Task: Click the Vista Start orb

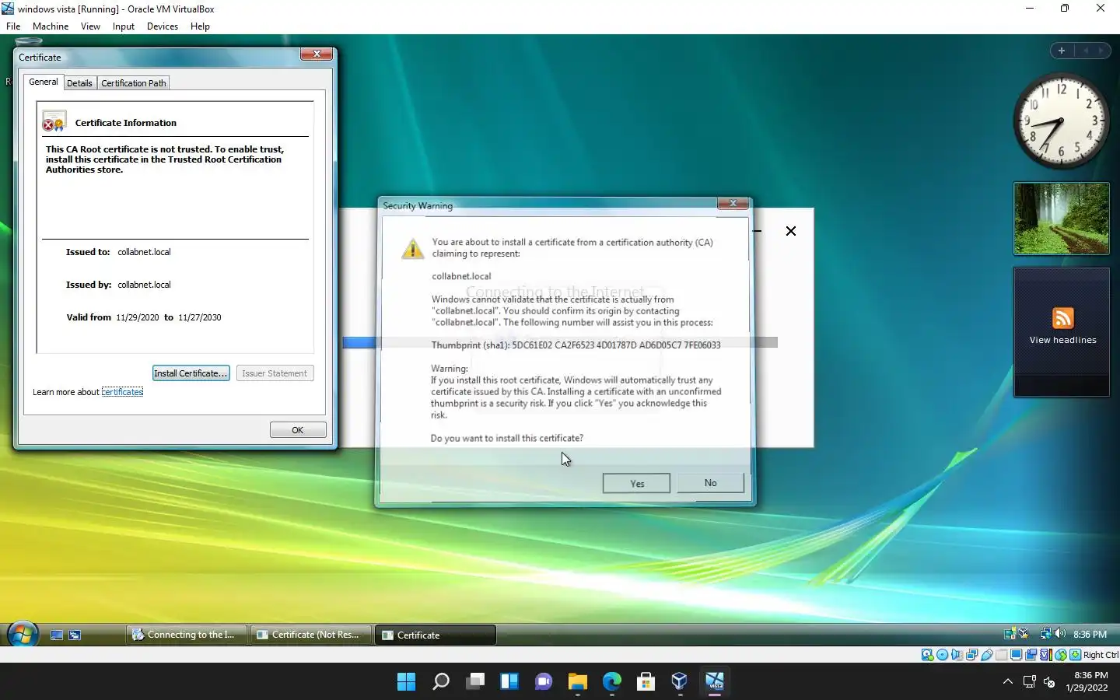Action: point(23,635)
